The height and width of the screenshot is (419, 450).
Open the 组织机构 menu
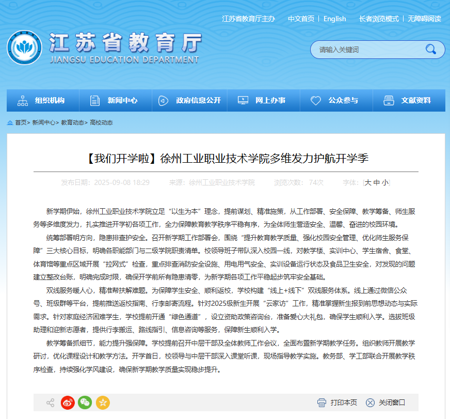(x=43, y=100)
